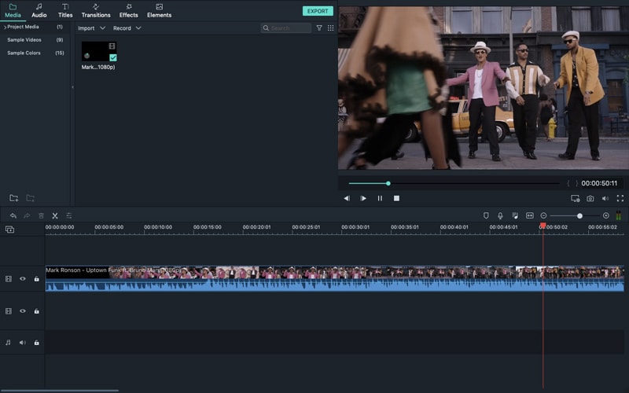Stop the preview playback
This screenshot has height=393, width=629.
(396, 198)
